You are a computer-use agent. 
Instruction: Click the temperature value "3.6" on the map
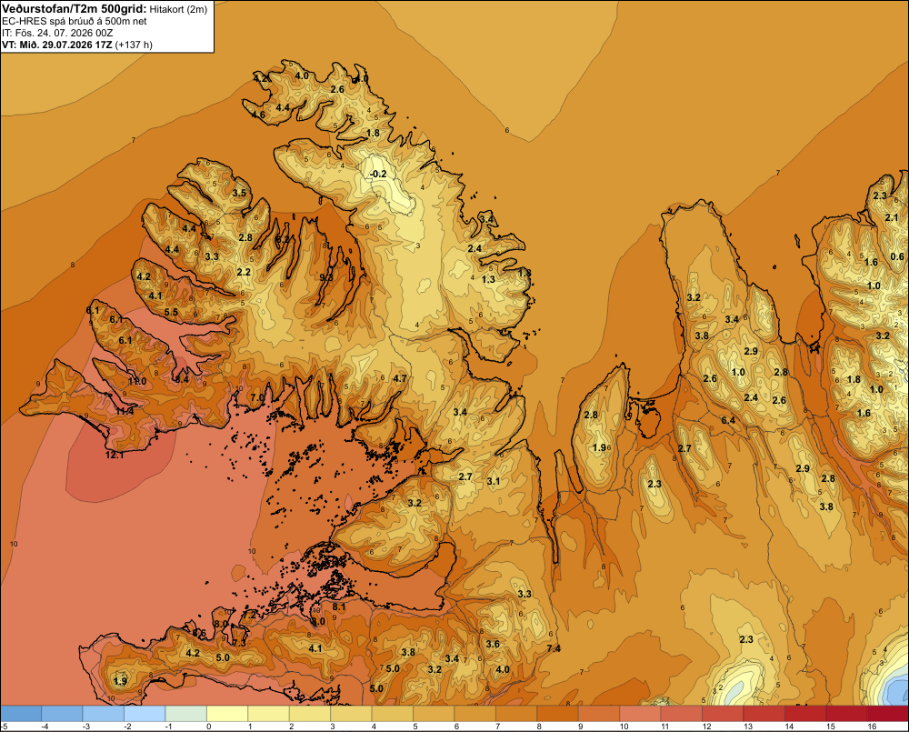coord(493,644)
